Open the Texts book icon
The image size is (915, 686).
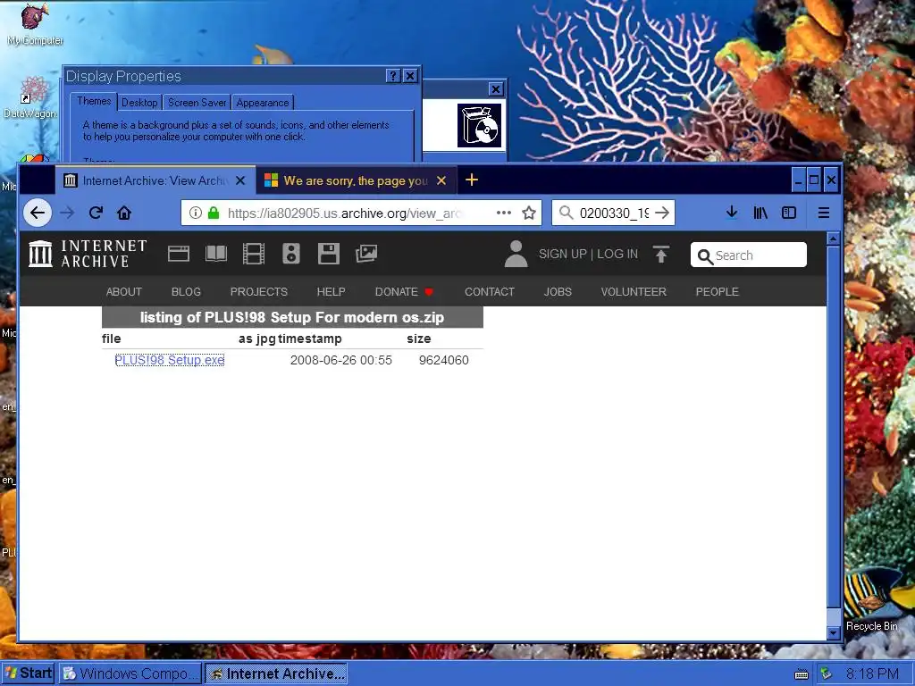pyautogui.click(x=216, y=254)
